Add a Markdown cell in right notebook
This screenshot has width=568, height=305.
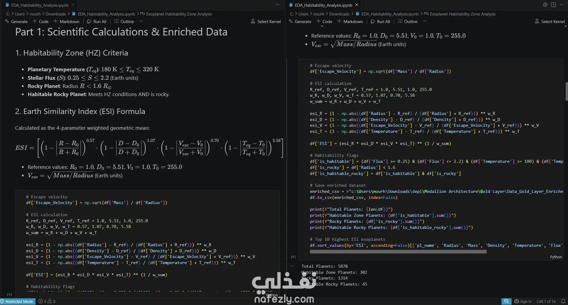(x=350, y=22)
